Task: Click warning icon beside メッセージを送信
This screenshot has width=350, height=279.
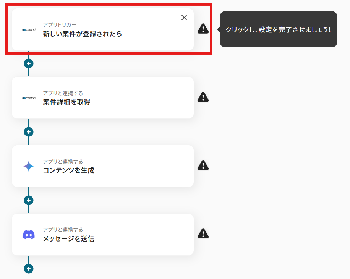Action: [203, 234]
